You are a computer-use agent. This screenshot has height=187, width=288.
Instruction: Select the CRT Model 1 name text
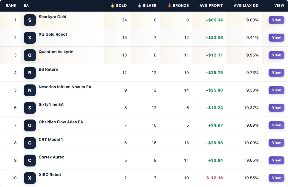click(51, 140)
